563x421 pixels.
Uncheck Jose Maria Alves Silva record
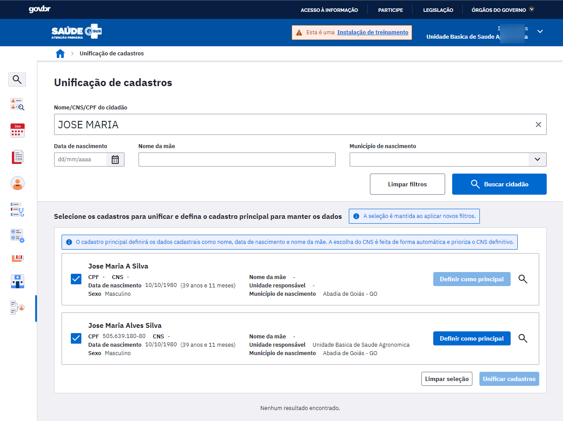76,338
